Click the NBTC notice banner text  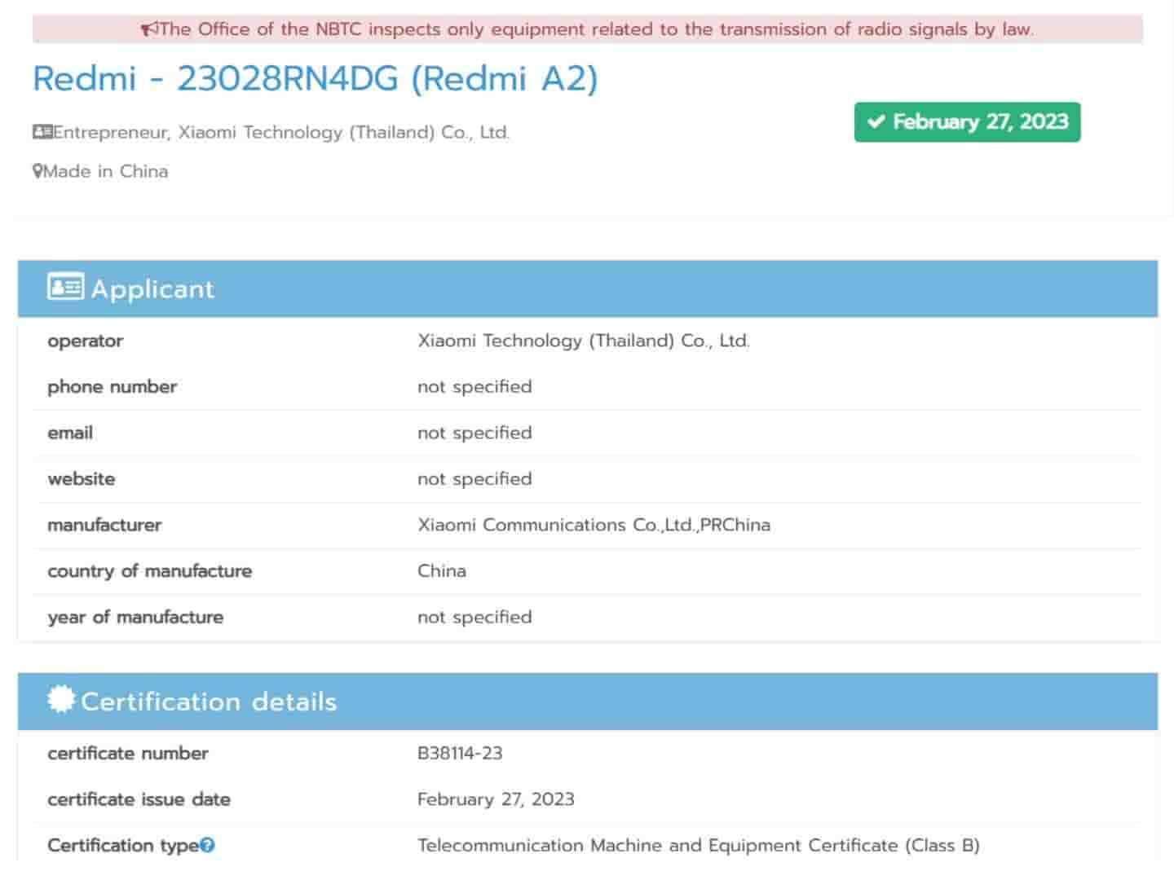[x=595, y=30]
